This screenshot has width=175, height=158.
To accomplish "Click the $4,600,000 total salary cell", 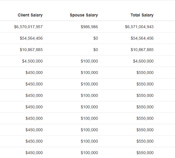I will pyautogui.click(x=143, y=61).
